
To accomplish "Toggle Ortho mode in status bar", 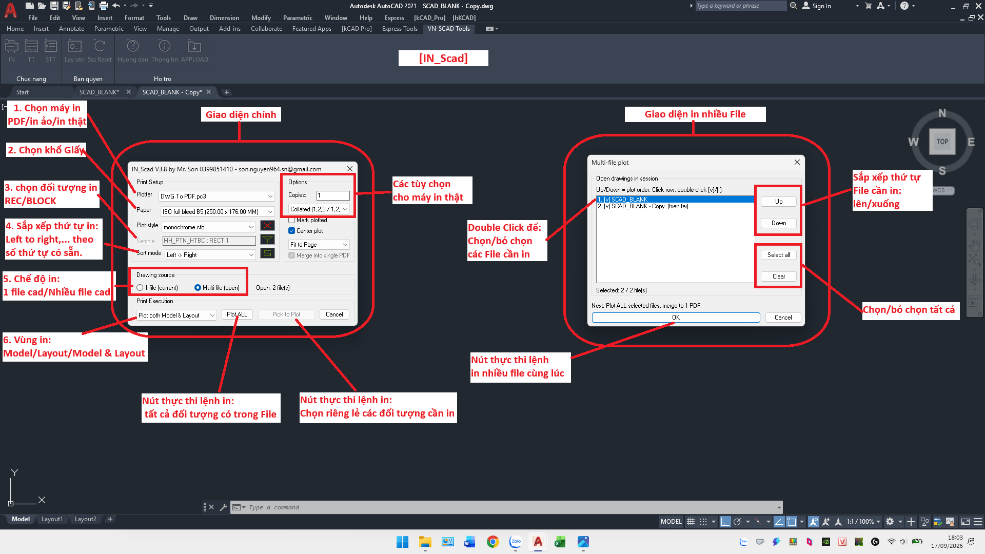I will coord(725,522).
